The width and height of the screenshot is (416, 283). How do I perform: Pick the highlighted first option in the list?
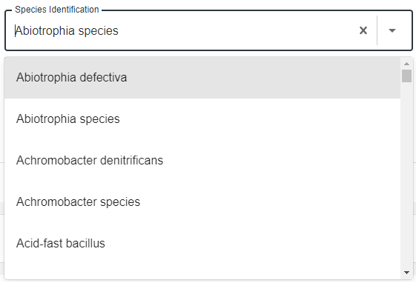[x=202, y=78]
